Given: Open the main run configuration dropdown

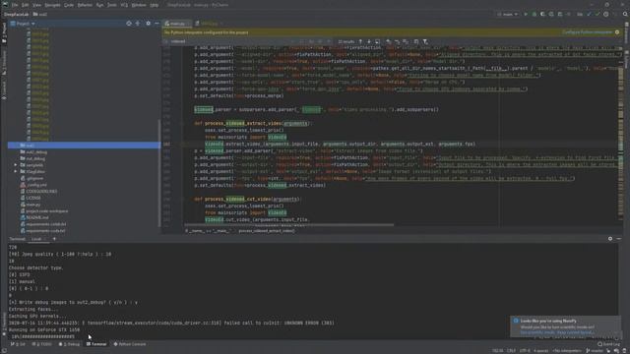Looking at the screenshot, I should (x=508, y=14).
